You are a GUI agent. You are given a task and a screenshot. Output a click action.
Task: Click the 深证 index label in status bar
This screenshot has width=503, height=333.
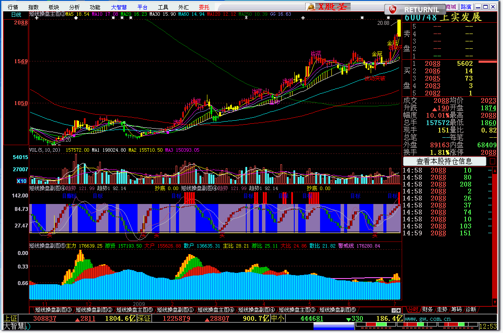[144, 319]
